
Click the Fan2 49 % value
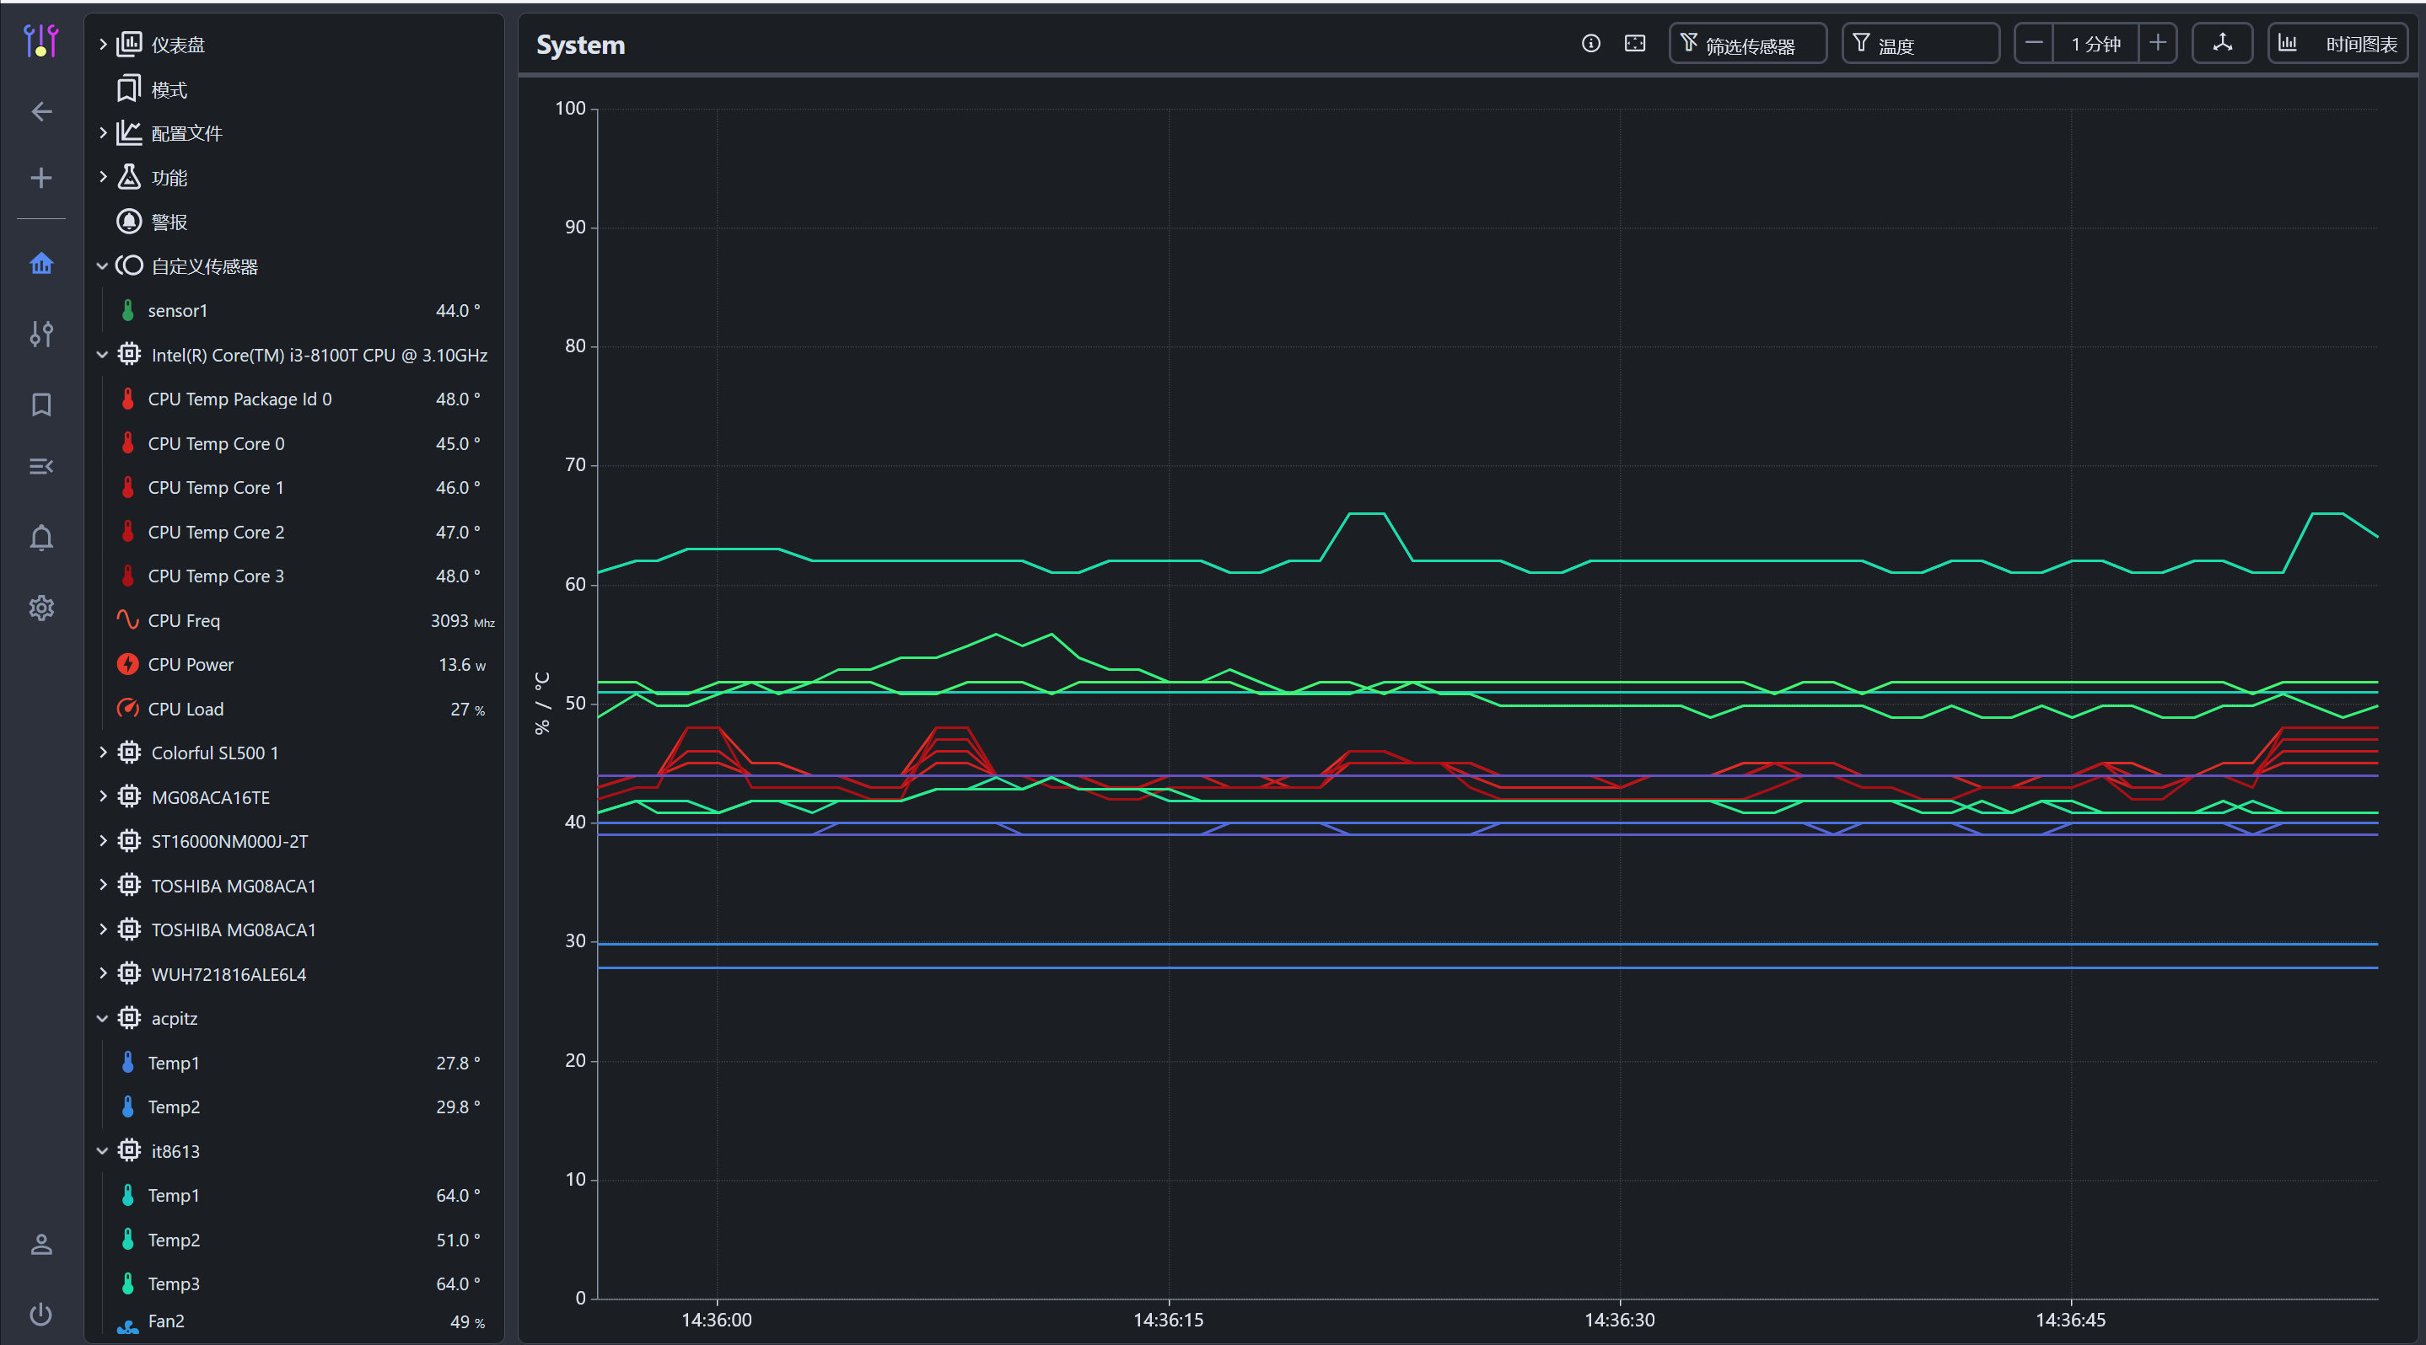pyautogui.click(x=468, y=1321)
